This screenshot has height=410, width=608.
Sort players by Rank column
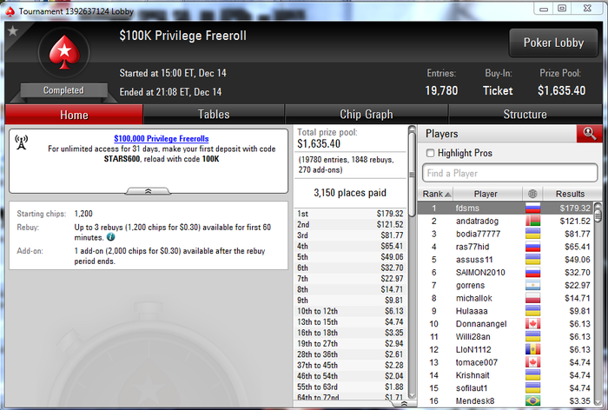click(x=436, y=194)
